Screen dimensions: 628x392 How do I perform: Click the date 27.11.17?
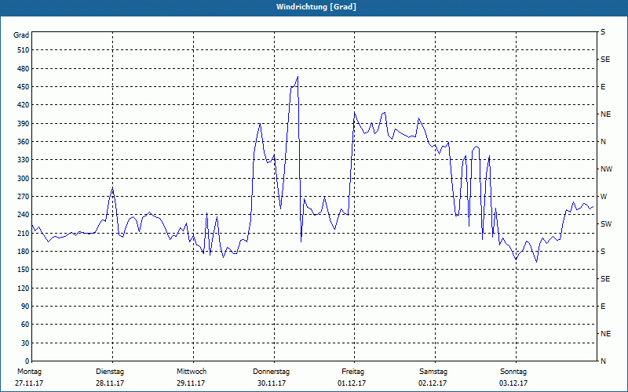point(29,383)
